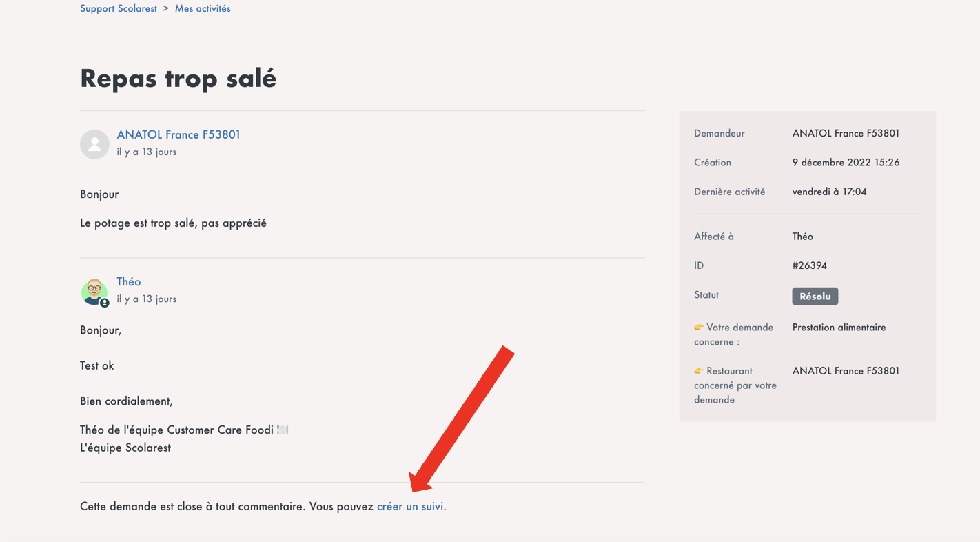Click the plate emoji after Customer Care Foodi
Screen dimensions: 980x542
pyautogui.click(x=283, y=430)
